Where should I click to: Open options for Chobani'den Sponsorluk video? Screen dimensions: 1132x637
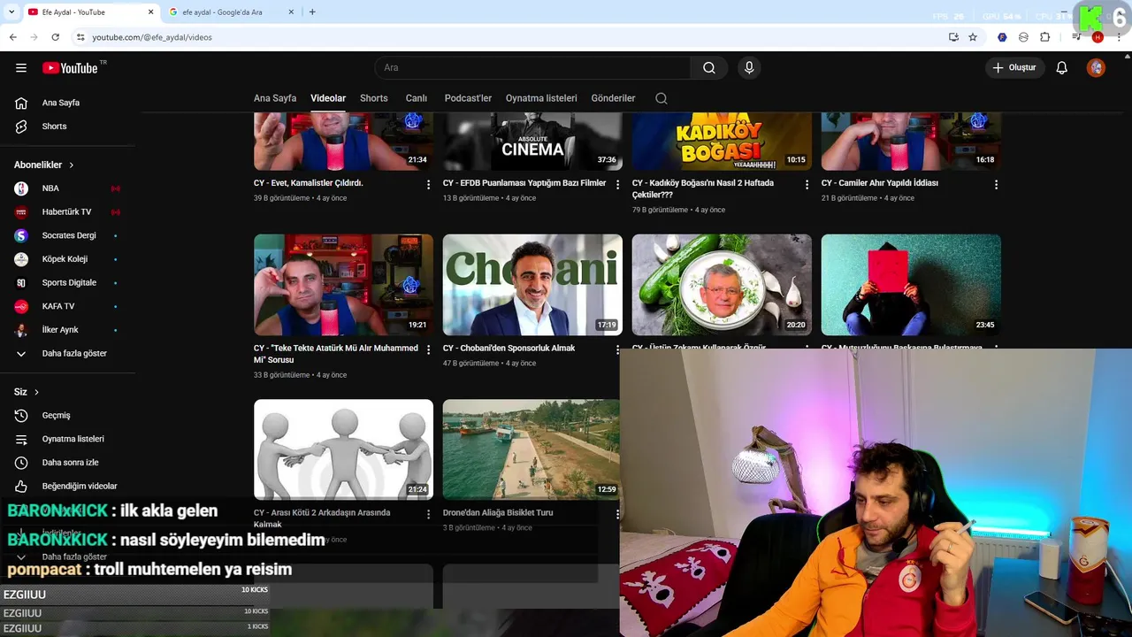tap(618, 350)
